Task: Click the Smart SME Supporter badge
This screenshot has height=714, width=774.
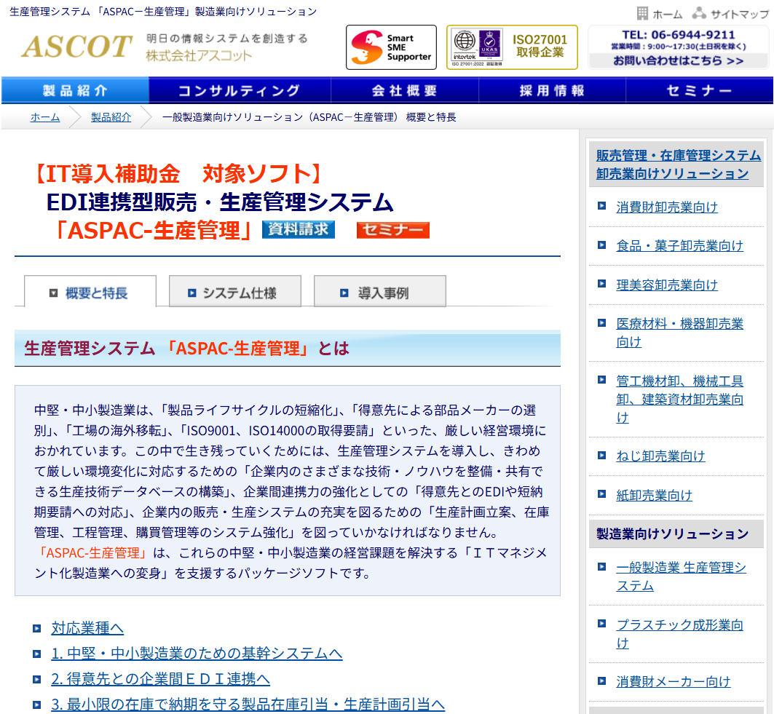Action: [x=390, y=47]
